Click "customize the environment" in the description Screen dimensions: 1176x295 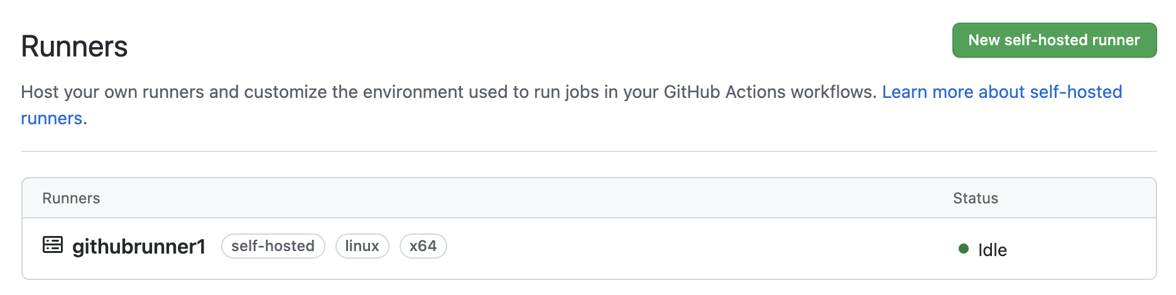tap(393, 92)
